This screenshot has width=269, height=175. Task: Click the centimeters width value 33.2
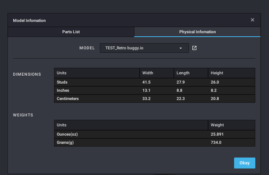[146, 99]
